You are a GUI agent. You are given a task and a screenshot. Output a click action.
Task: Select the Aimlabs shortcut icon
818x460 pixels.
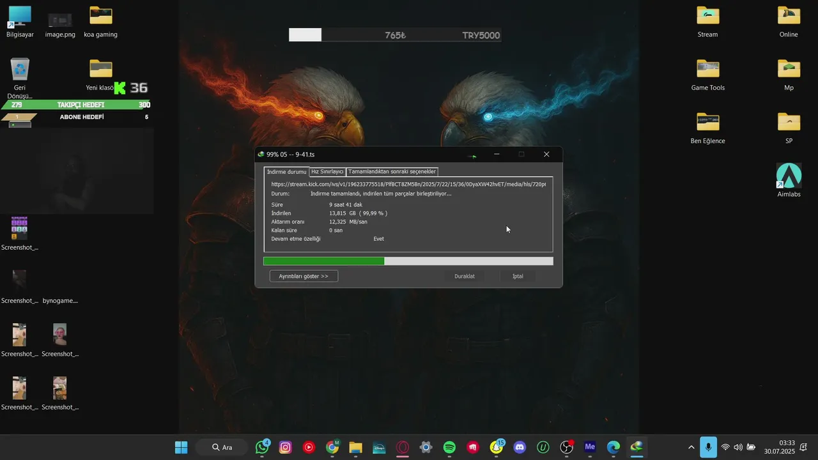click(x=789, y=180)
